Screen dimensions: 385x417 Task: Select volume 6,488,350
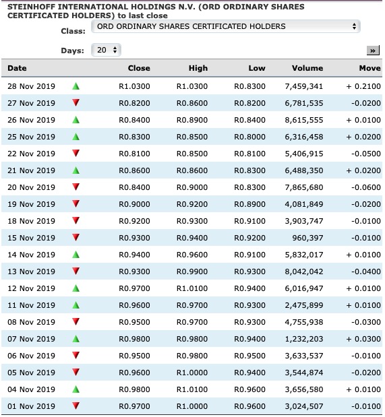pyautogui.click(x=304, y=170)
